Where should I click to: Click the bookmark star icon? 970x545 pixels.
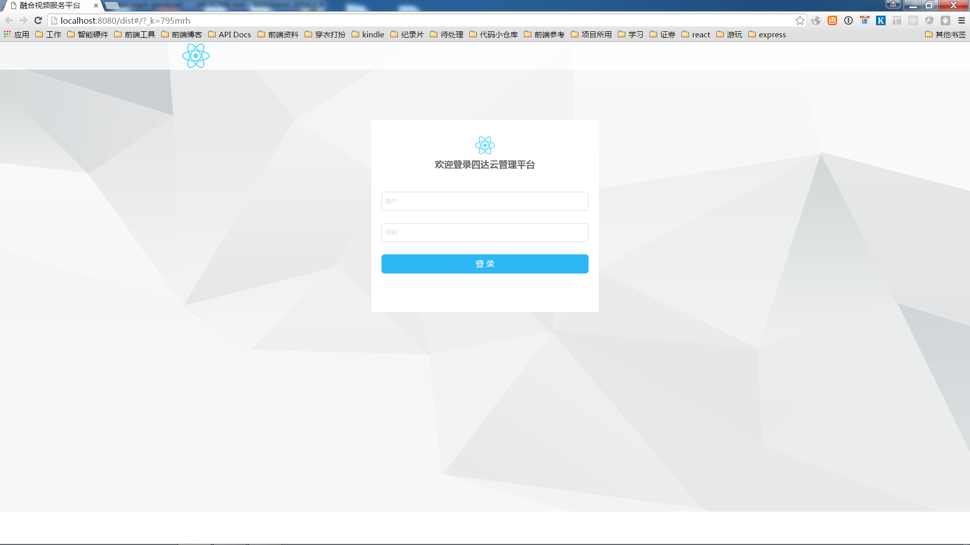800,21
